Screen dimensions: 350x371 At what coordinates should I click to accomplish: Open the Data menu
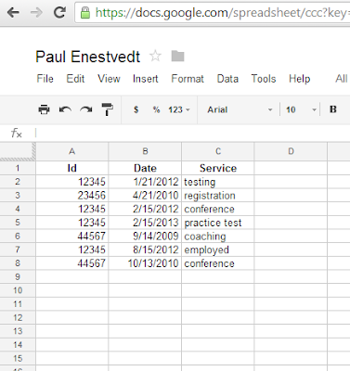pos(227,79)
